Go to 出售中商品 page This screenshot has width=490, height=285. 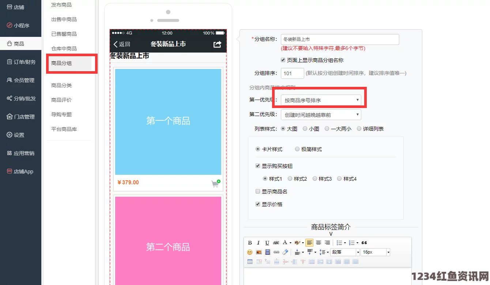tap(64, 19)
